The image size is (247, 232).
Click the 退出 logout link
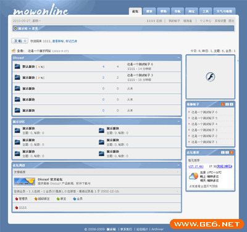coord(231,21)
